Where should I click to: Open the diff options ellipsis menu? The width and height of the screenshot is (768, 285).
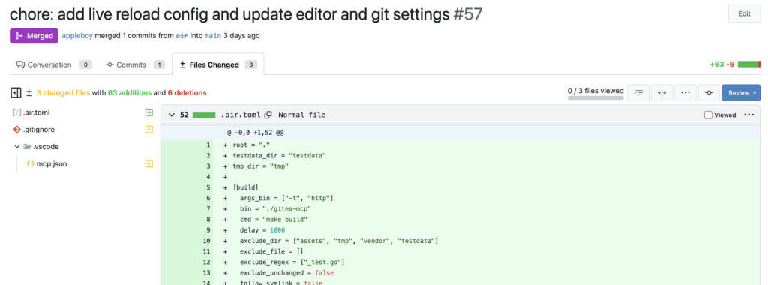tap(685, 92)
